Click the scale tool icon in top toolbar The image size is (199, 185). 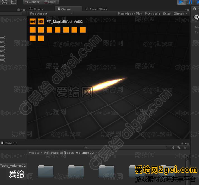pyautogui.click(x=4, y=2)
